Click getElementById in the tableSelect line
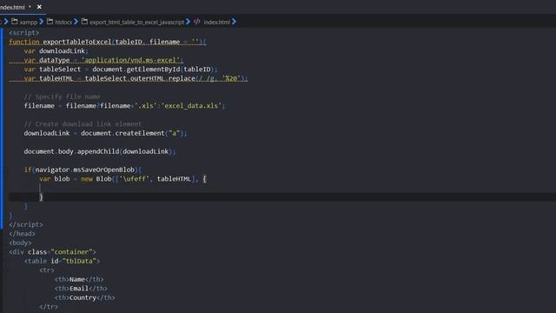The width and height of the screenshot is (556, 313). point(153,70)
